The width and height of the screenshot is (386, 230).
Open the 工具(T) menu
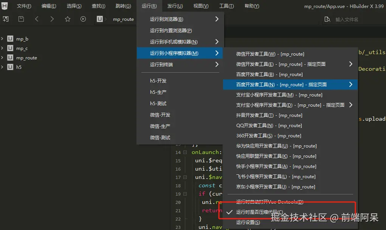point(226,6)
